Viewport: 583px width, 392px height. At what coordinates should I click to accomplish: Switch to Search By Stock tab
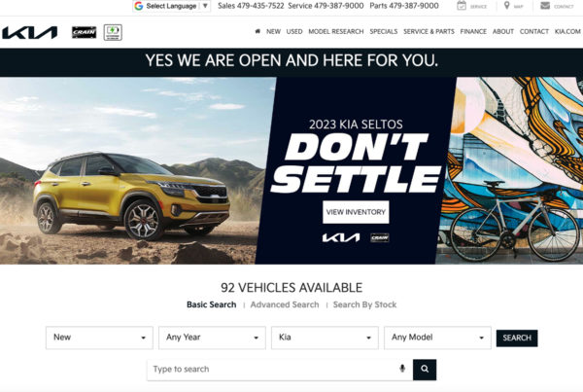[364, 304]
